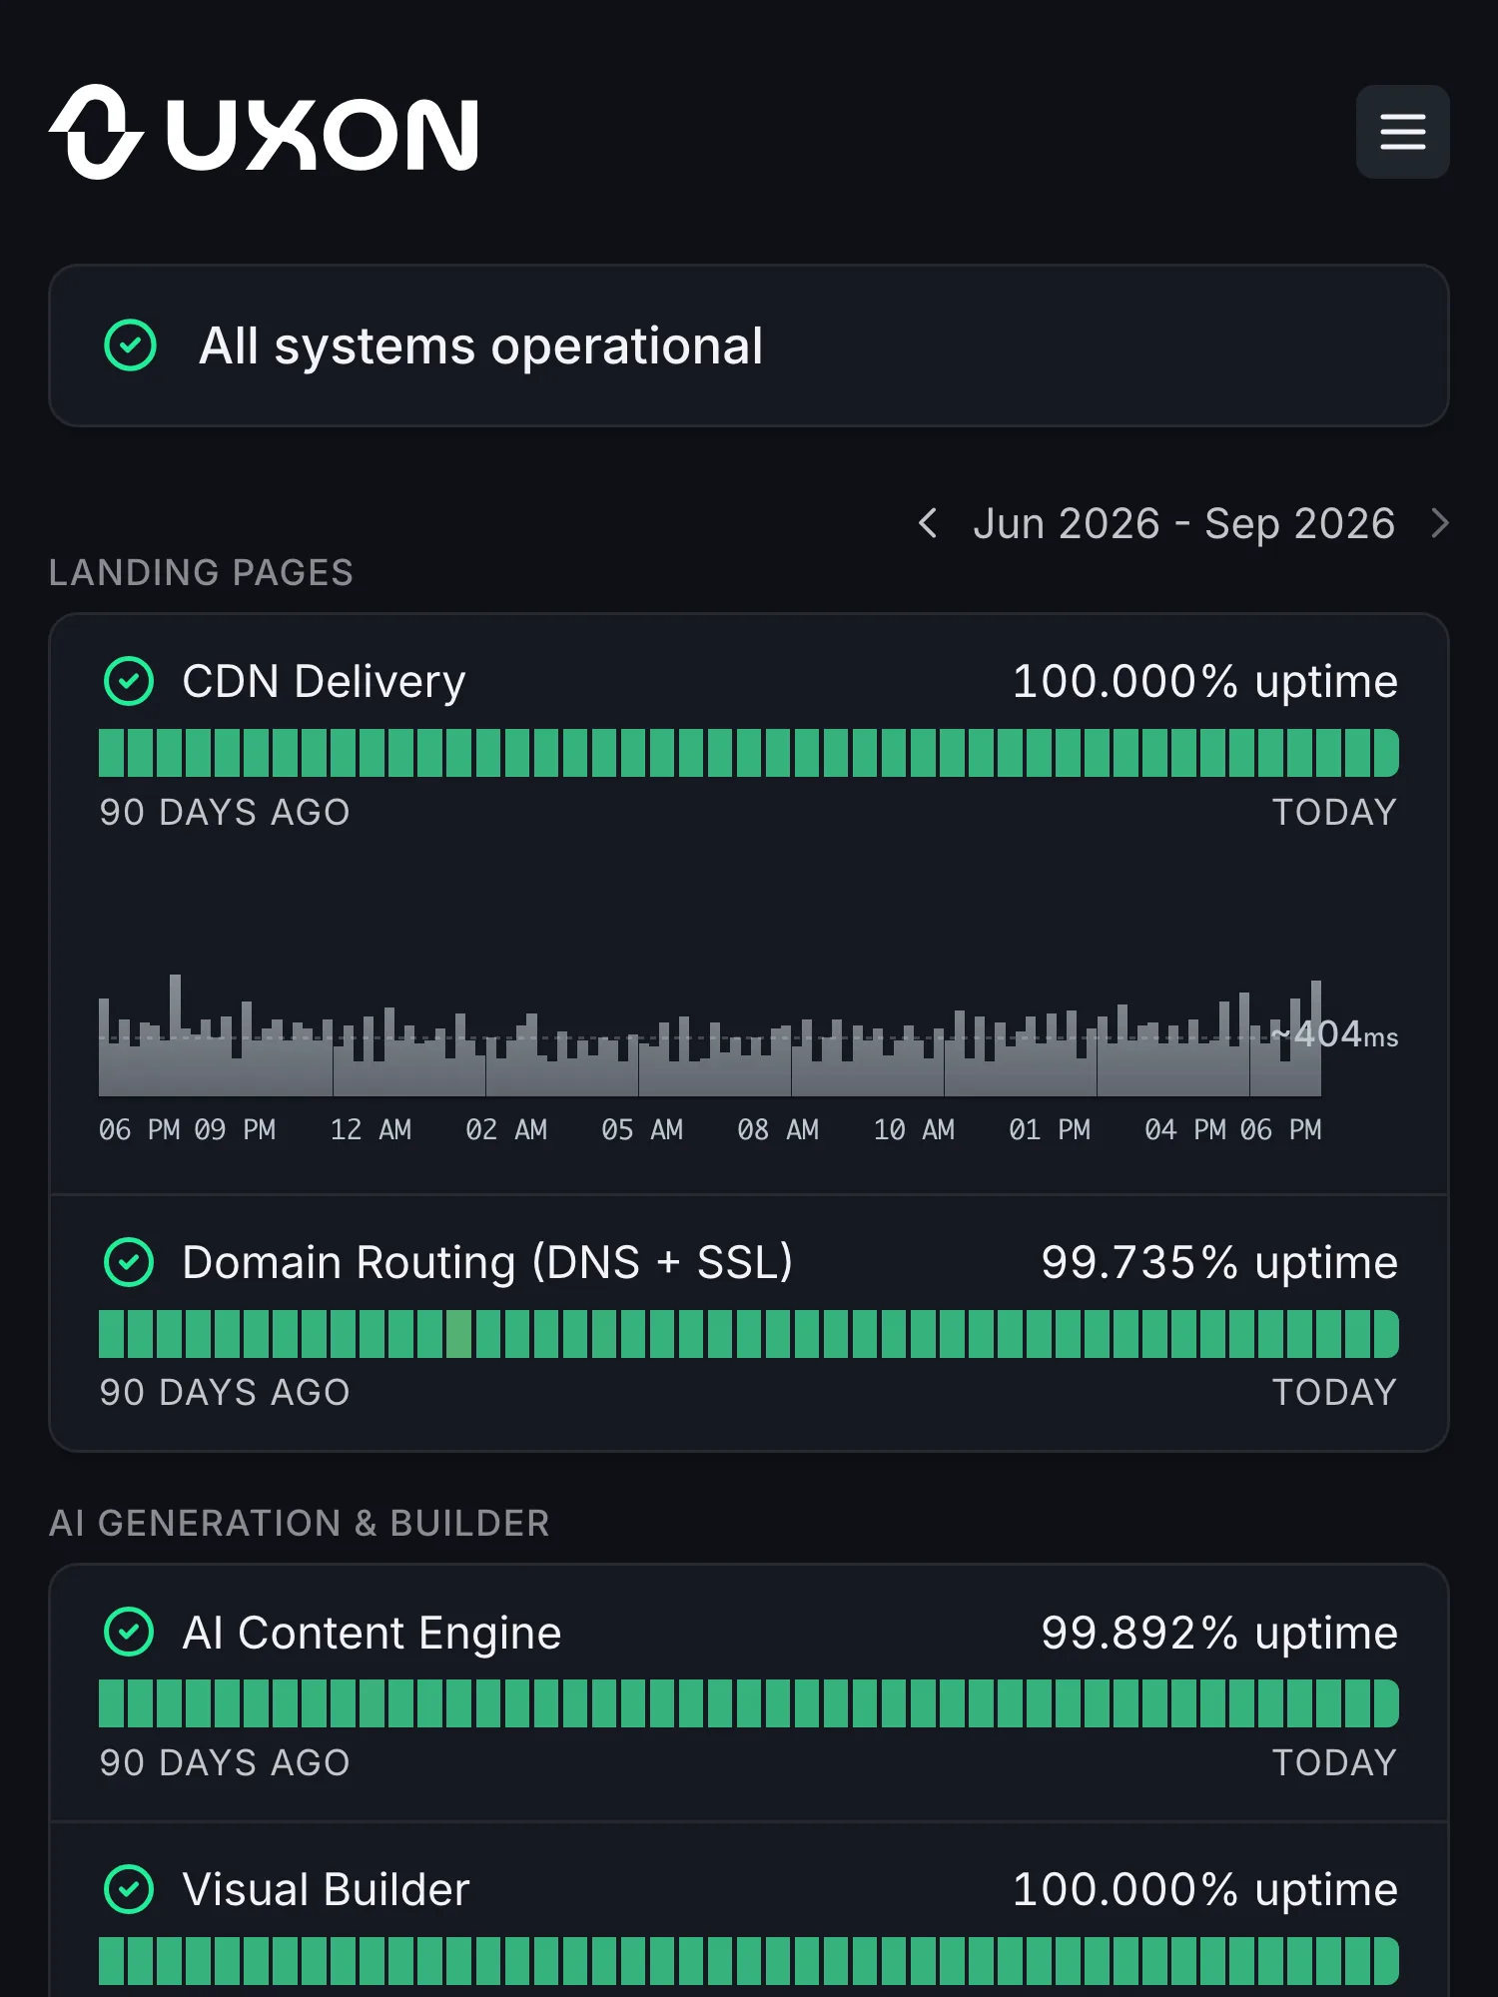
Task: Open Visual Builder component
Action: coord(326,1889)
